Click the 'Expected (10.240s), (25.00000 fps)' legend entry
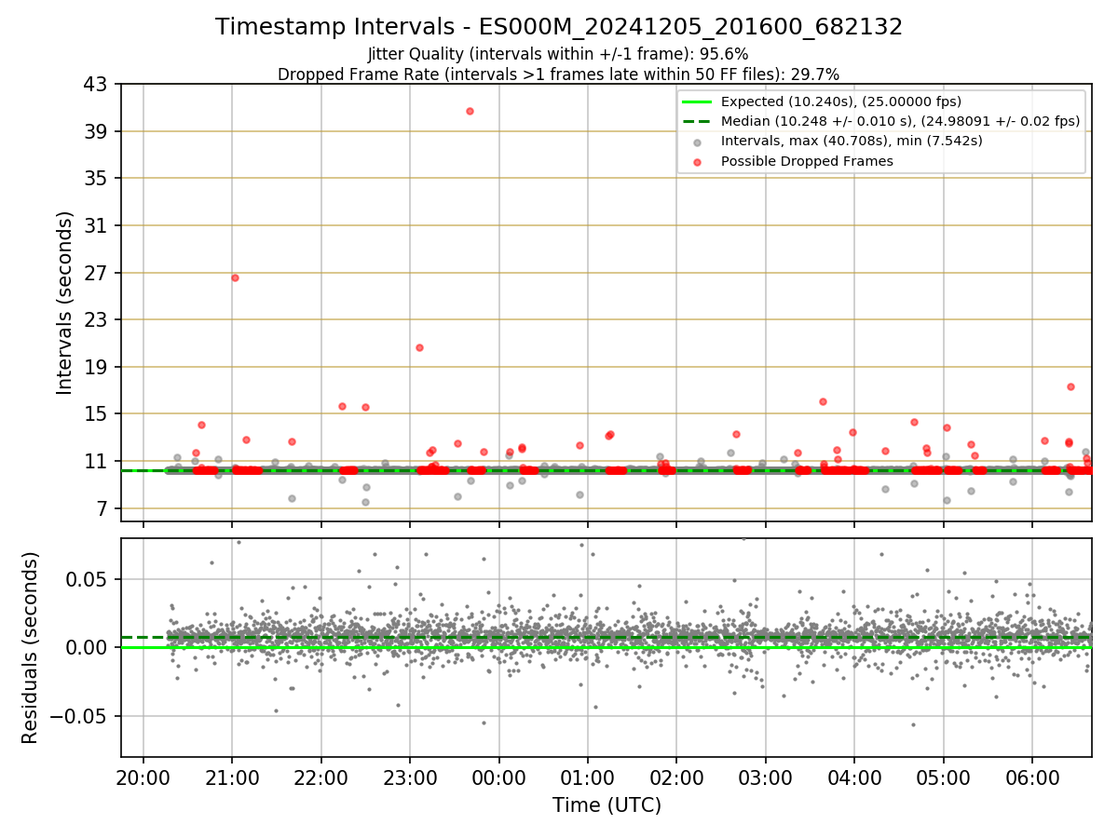 841,101
